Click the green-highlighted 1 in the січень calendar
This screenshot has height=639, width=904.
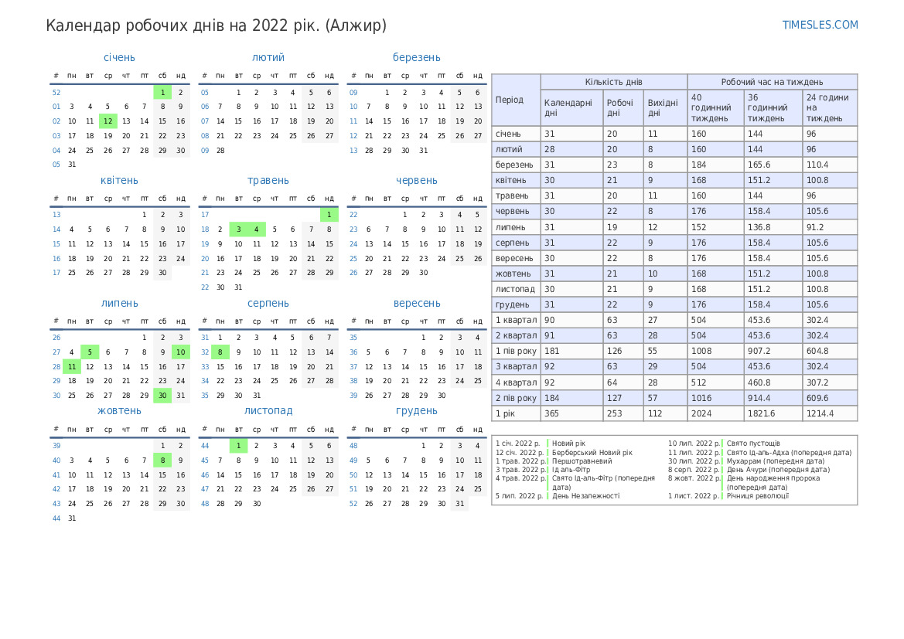pyautogui.click(x=162, y=92)
